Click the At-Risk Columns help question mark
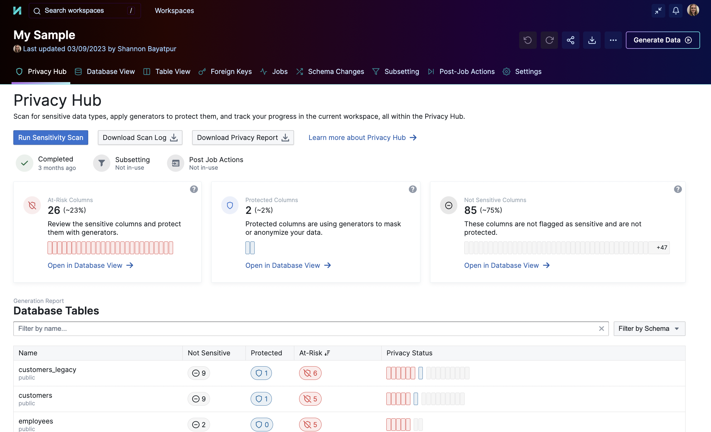Viewport: 711px width, 432px height. tap(194, 189)
